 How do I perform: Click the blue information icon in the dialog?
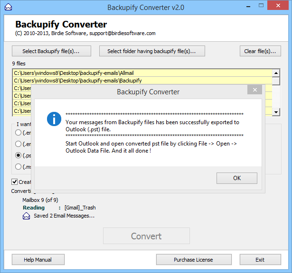pyautogui.click(x=54, y=119)
